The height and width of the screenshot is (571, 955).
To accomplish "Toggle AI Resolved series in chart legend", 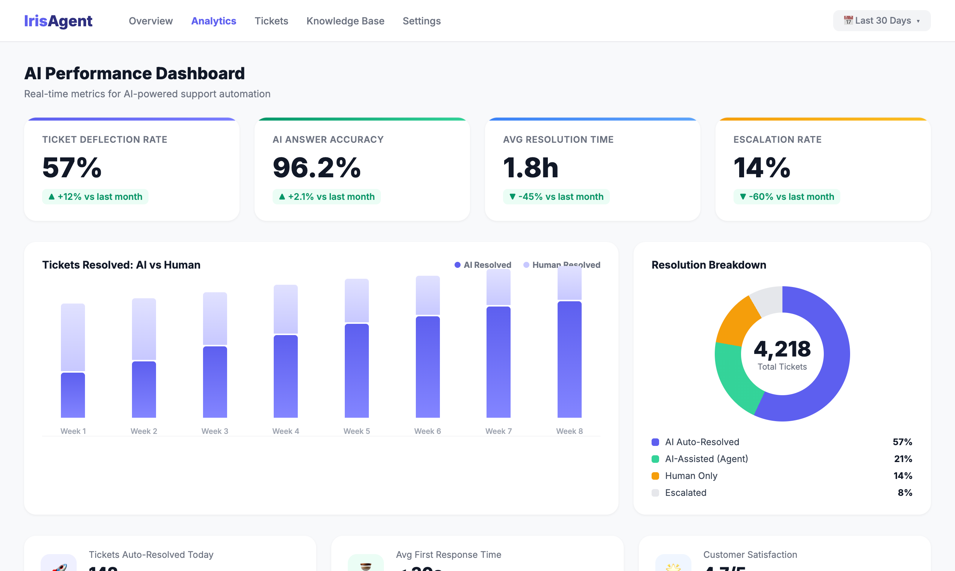I will [x=483, y=265].
